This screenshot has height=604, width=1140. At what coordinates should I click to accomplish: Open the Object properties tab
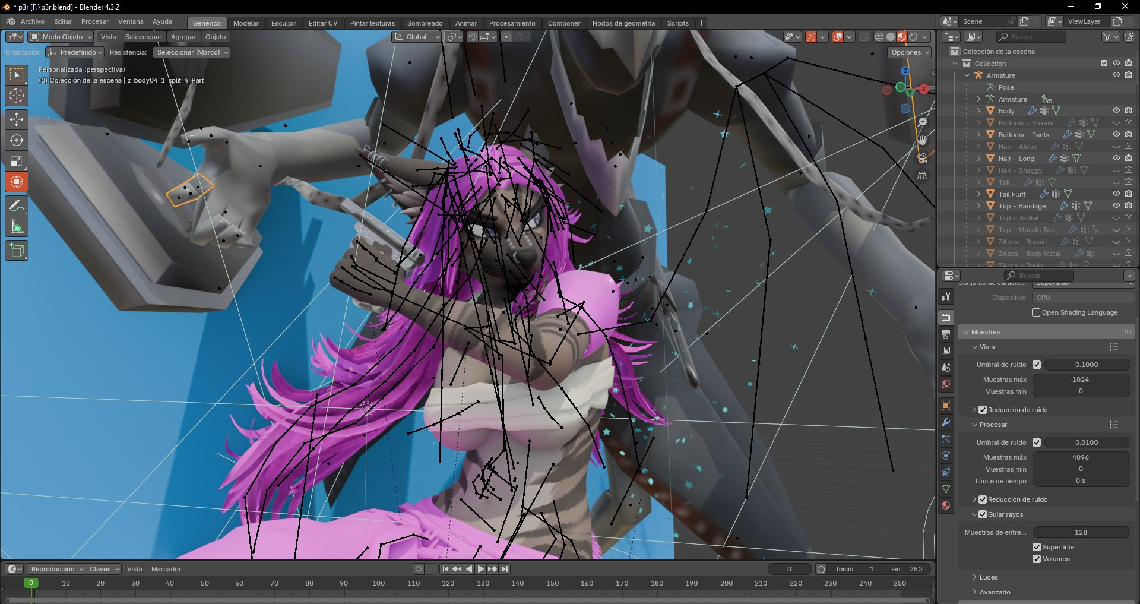(x=946, y=406)
